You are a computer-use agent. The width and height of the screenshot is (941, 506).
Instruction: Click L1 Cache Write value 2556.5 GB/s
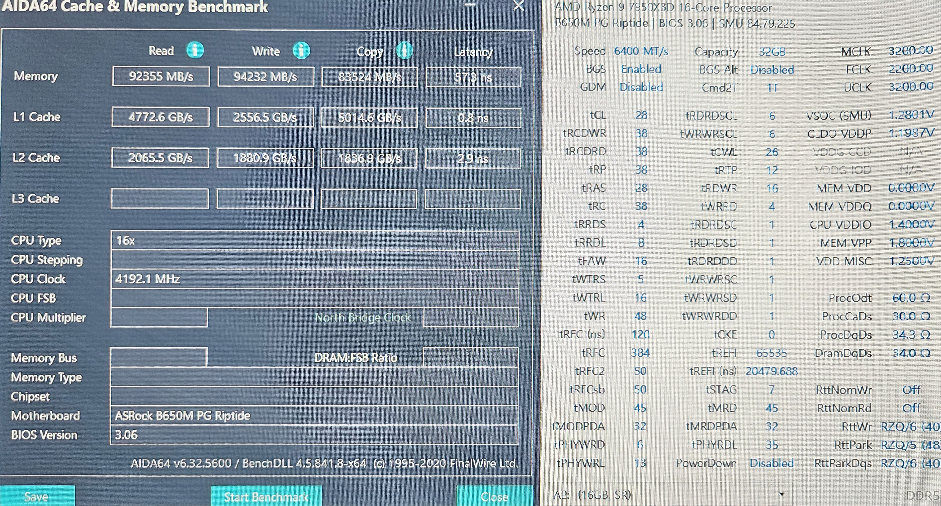(265, 117)
